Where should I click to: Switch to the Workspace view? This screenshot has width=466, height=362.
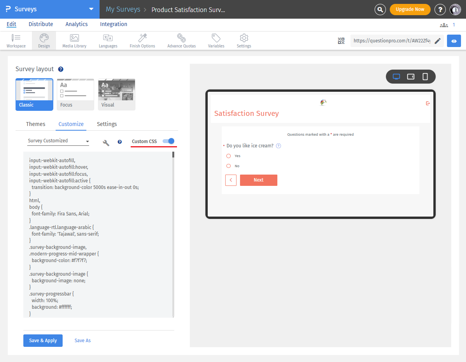tap(16, 40)
